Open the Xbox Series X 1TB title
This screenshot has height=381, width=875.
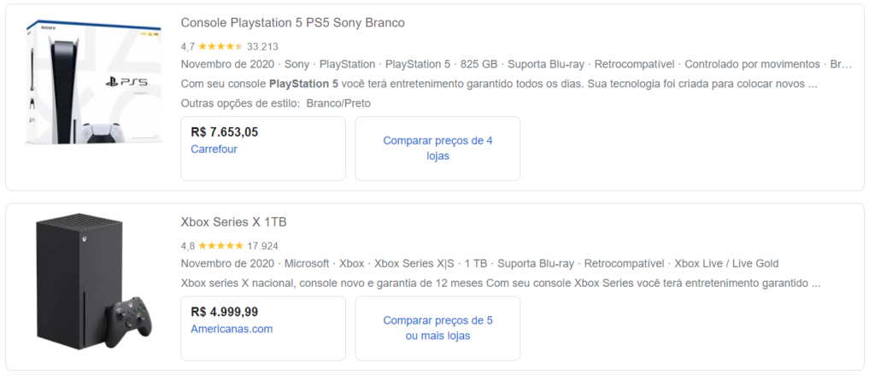click(x=233, y=222)
